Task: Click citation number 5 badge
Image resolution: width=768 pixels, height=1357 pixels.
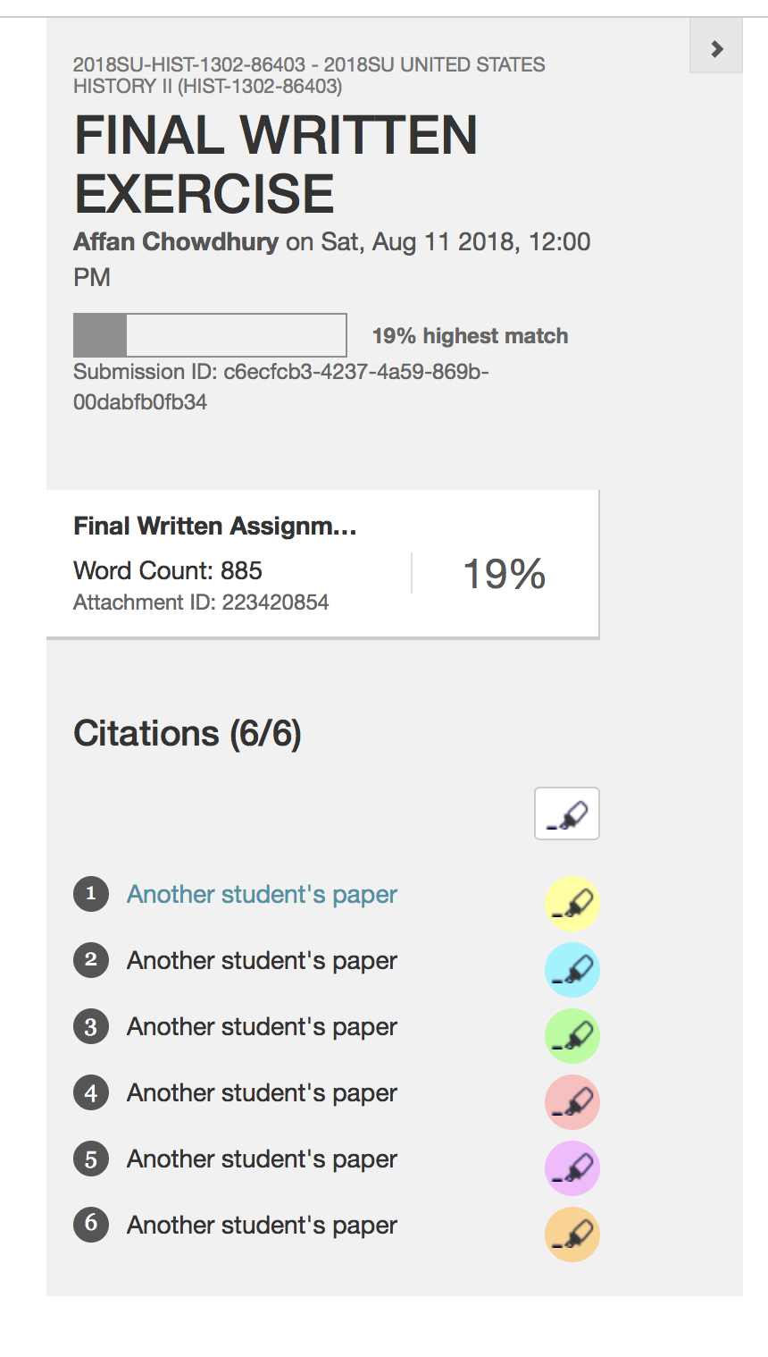Action: (91, 1159)
